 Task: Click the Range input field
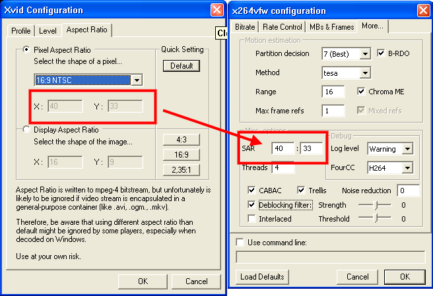click(x=333, y=92)
